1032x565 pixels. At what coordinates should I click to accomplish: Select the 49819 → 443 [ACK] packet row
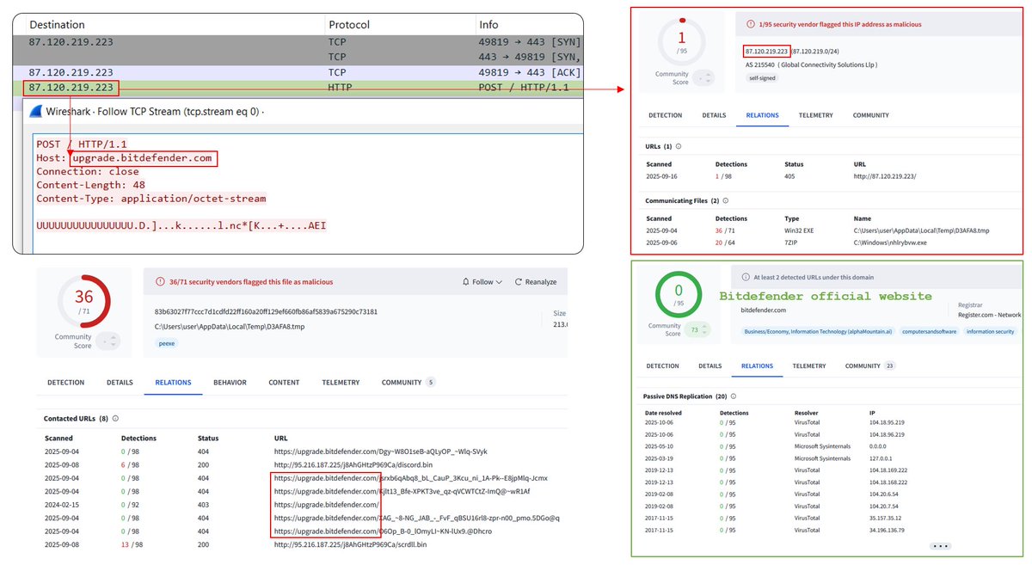click(298, 72)
